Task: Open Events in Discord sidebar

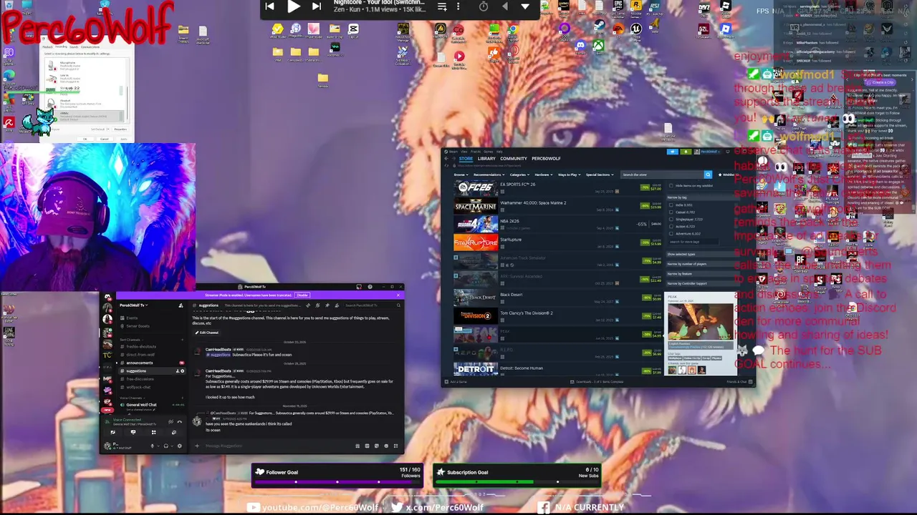Action: (132, 318)
